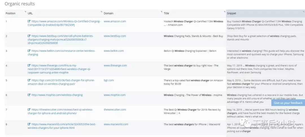305x137 pixels.
Task: Click the Give us your feedback button
Action: [288, 103]
